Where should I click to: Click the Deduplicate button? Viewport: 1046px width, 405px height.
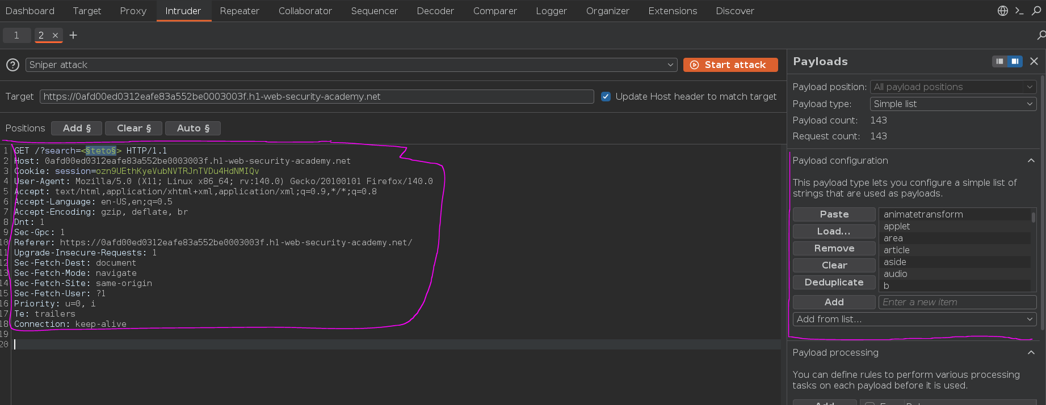(x=834, y=282)
